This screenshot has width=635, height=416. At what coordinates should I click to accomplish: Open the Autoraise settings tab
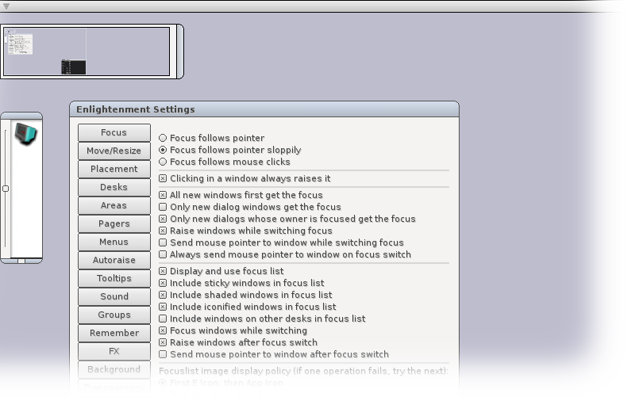pos(114,260)
